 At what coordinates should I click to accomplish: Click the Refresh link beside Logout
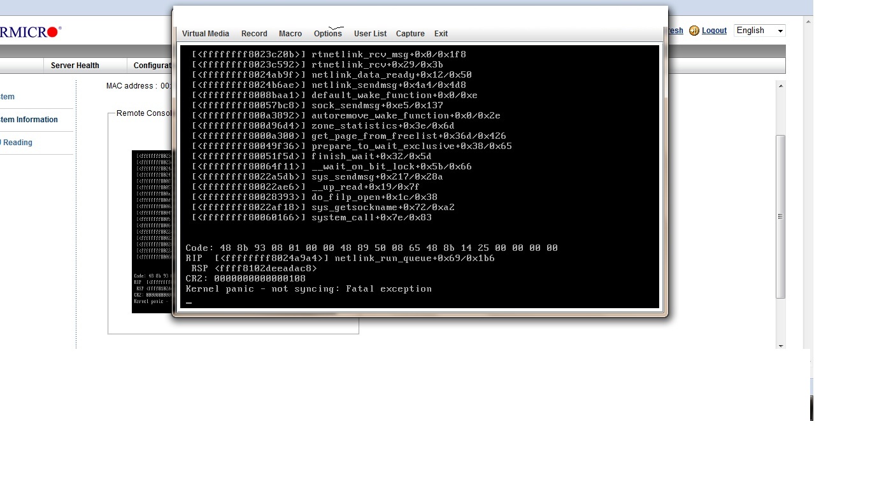click(675, 31)
